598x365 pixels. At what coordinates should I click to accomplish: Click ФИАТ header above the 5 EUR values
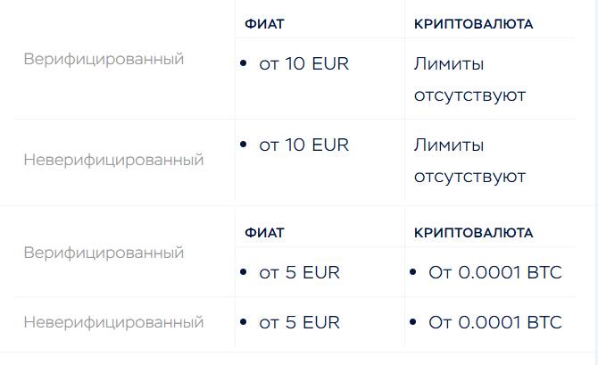pyautogui.click(x=264, y=233)
